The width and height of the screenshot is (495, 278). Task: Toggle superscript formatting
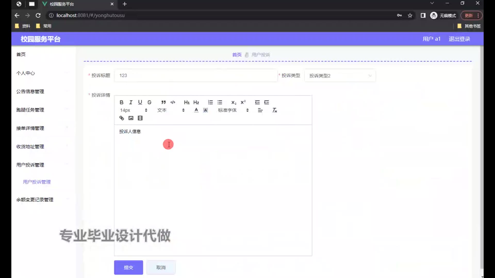pos(243,102)
